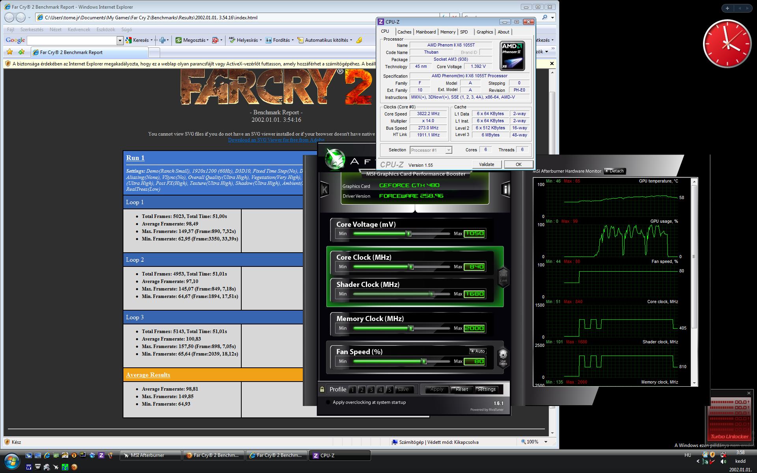Click the Favorites star icon
The height and width of the screenshot is (473, 757).
click(10, 52)
